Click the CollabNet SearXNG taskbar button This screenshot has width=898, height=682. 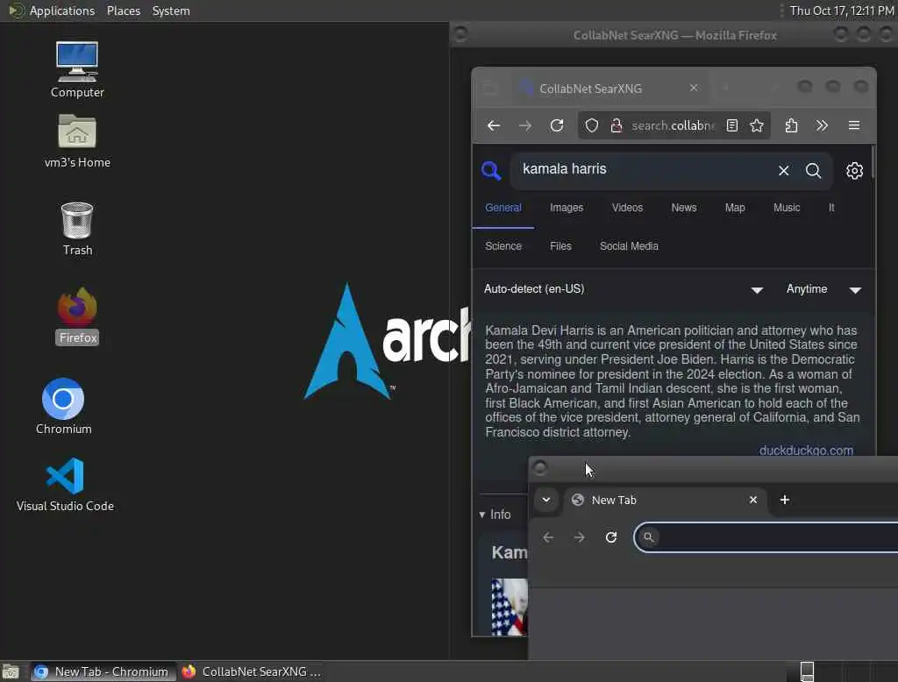pyautogui.click(x=252, y=671)
